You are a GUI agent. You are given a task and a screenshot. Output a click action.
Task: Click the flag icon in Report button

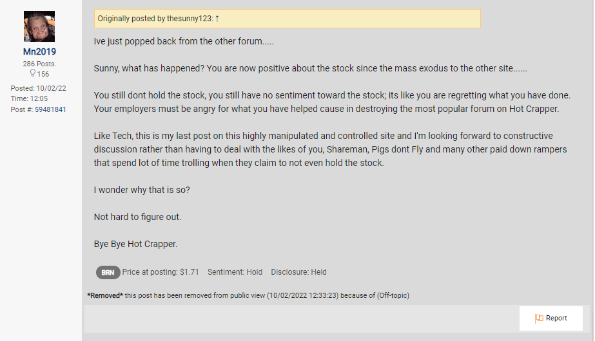539,318
